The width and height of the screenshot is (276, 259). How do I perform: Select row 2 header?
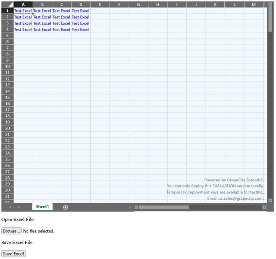(x=8, y=17)
